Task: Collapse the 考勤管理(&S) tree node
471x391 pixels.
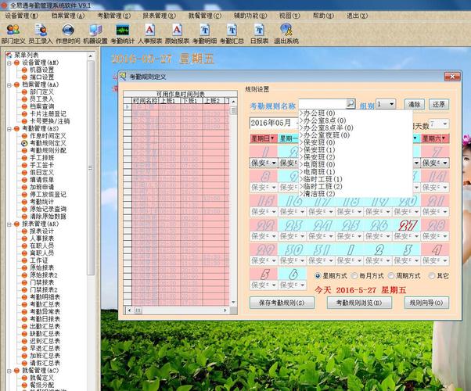Action: point(9,129)
